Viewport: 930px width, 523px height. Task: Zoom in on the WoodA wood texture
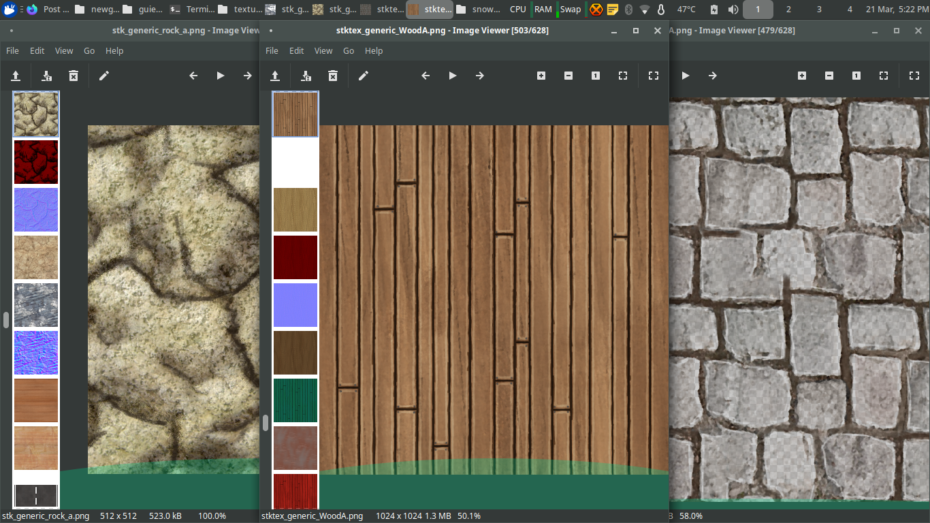[x=541, y=76]
